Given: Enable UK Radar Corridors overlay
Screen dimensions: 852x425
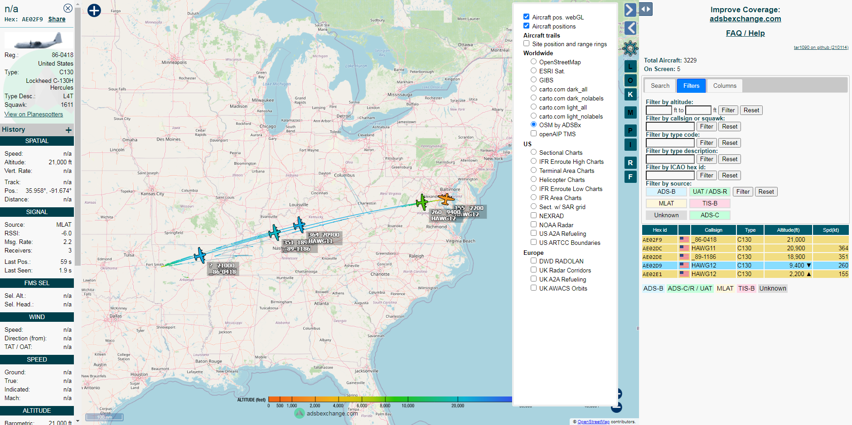Looking at the screenshot, I should (x=533, y=270).
